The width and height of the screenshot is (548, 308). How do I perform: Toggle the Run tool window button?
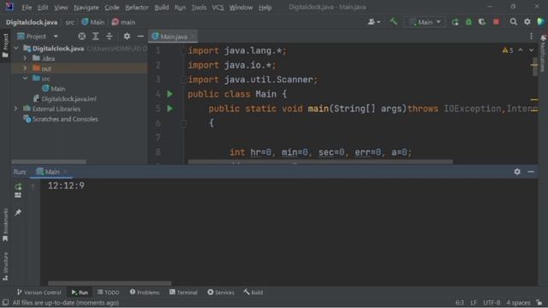(80, 293)
